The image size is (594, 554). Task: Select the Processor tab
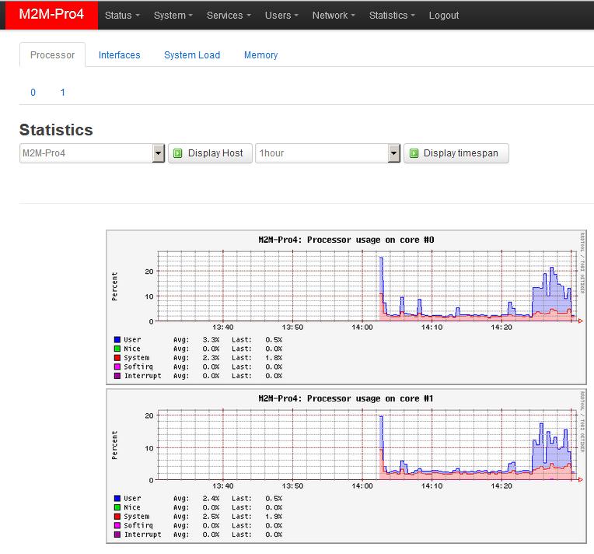(52, 55)
